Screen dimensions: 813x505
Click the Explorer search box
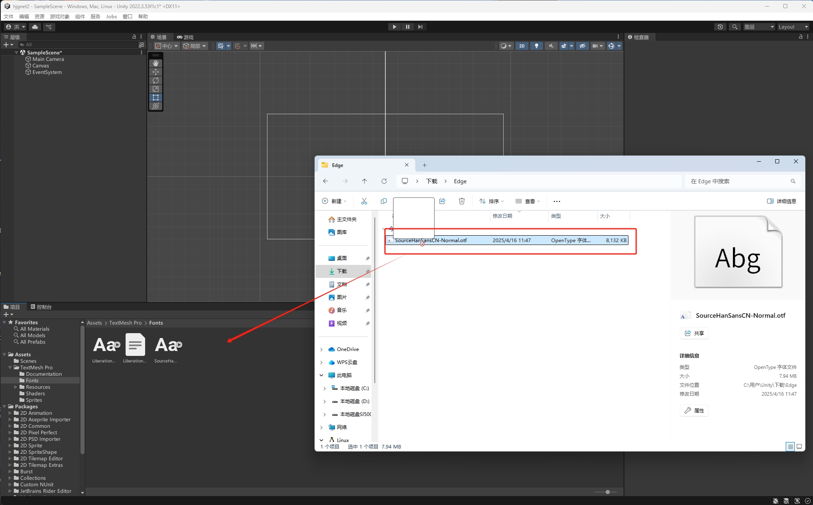743,181
